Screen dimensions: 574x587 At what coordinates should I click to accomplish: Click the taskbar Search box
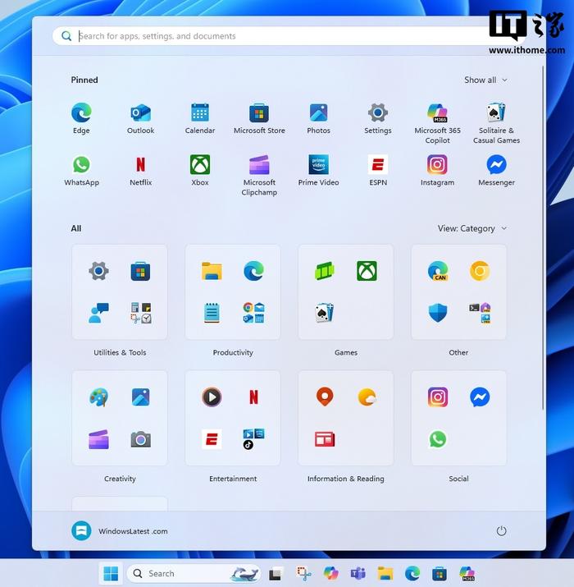[x=194, y=573]
